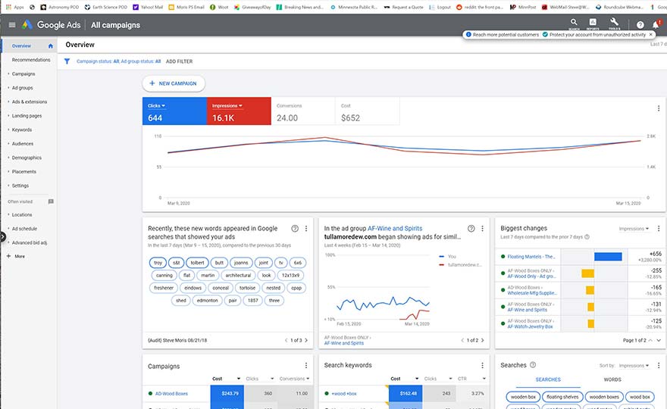
Task: Open Tools & Settings wrench icon
Action: [614, 23]
